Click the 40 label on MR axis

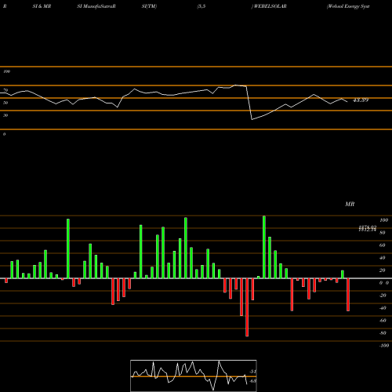coord(383,258)
